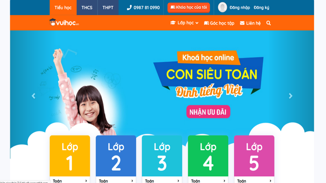The image size is (326, 183).
Task: Expand Toán arrow under Lớp 1
Action: pyautogui.click(x=86, y=181)
